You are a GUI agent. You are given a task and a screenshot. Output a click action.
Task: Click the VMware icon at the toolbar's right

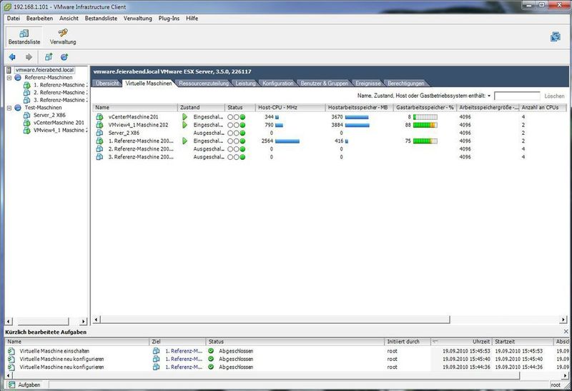pyautogui.click(x=556, y=37)
